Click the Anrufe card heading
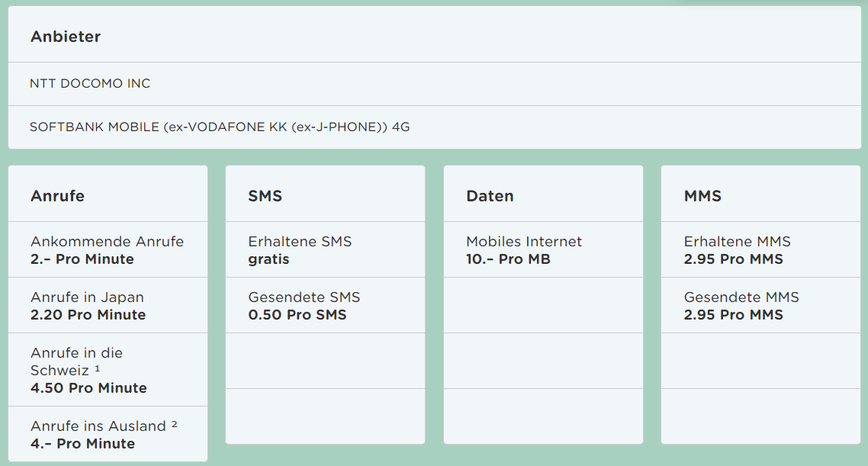 57,196
